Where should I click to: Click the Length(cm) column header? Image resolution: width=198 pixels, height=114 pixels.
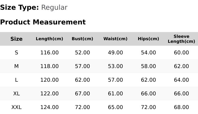49,39
